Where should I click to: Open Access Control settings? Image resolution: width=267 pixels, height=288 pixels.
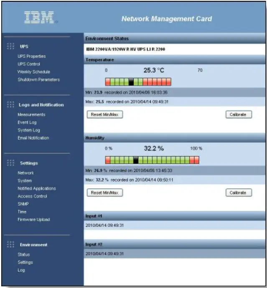pyautogui.click(x=33, y=196)
